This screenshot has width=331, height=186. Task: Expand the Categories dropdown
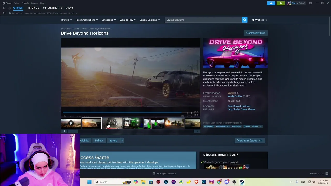coord(109,20)
